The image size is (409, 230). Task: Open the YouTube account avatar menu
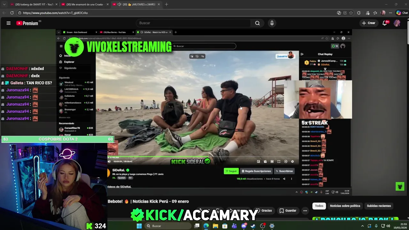click(397, 23)
